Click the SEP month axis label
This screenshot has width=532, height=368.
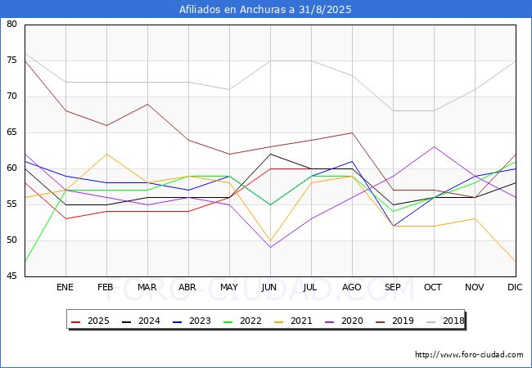393,287
